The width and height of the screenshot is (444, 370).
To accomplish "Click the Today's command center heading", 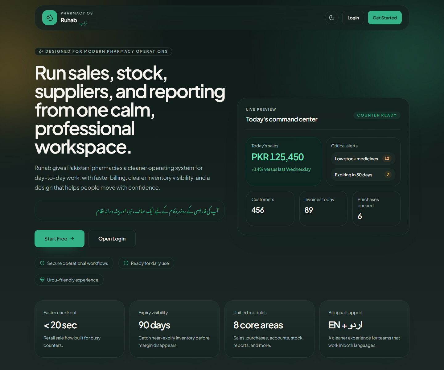I will 282,119.
